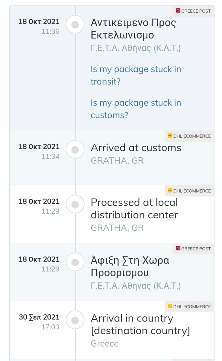The height and width of the screenshot is (361, 222).
Task: Open the 'Is my package stuck in transit?' link
Action: (136, 75)
